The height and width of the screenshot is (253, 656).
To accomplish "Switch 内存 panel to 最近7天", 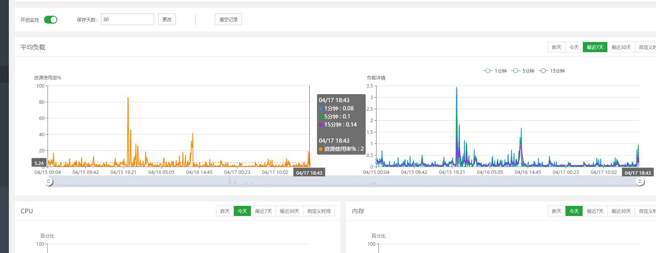I will 595,211.
